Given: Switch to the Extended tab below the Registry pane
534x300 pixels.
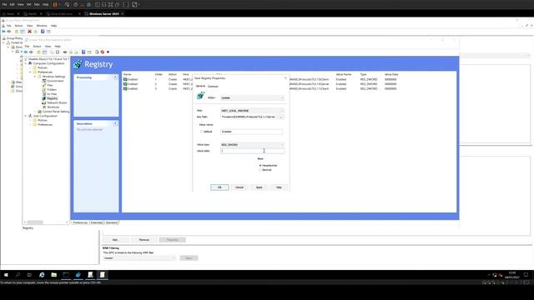Looking at the screenshot, I should (x=97, y=222).
